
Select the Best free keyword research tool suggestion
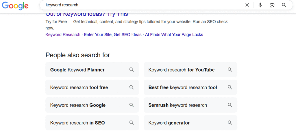coord(182,87)
